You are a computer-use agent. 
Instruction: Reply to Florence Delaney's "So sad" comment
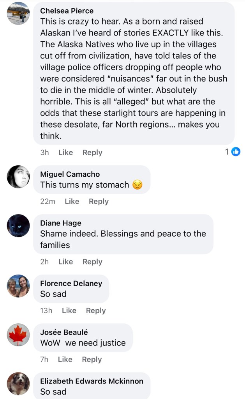pyautogui.click(x=96, y=310)
